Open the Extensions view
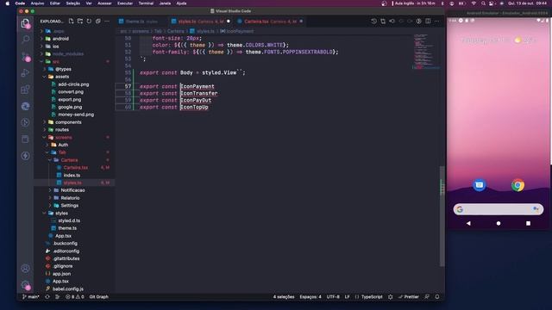Viewport: 552px width, 310px height. [25, 90]
